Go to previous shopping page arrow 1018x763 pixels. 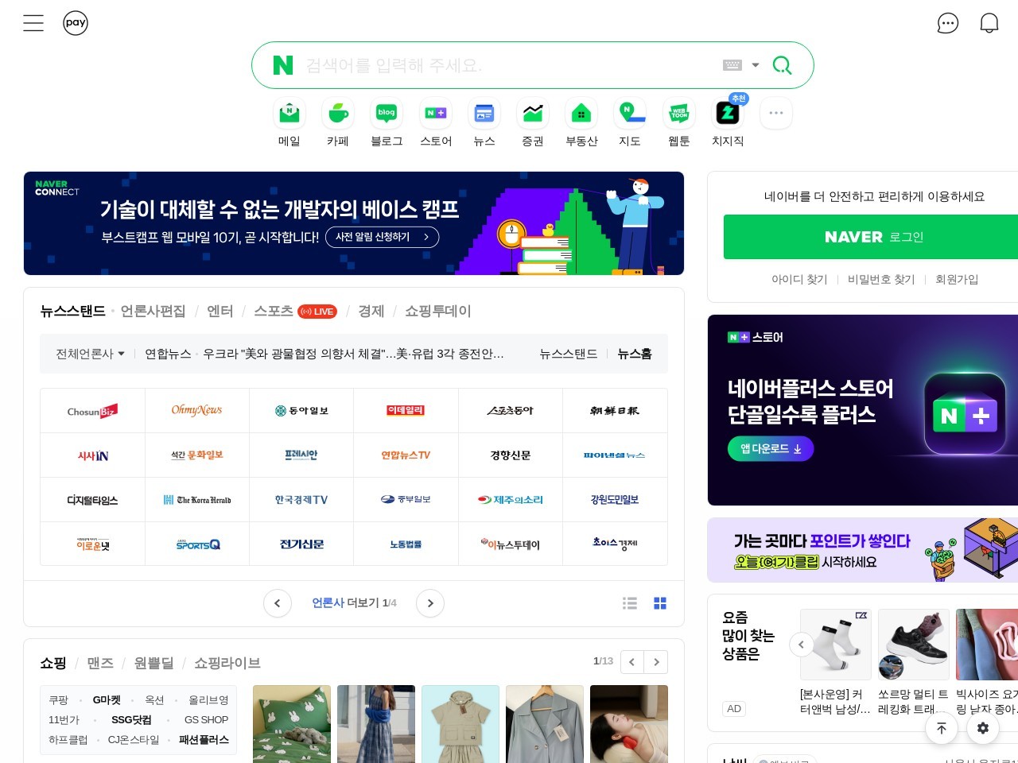[x=632, y=662]
